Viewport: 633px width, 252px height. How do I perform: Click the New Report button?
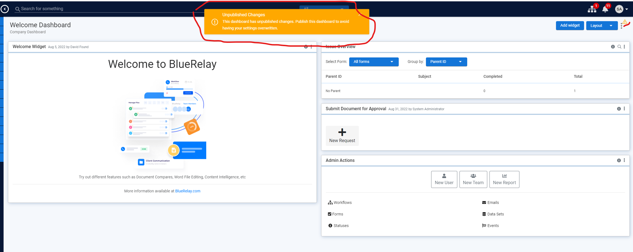click(x=504, y=179)
